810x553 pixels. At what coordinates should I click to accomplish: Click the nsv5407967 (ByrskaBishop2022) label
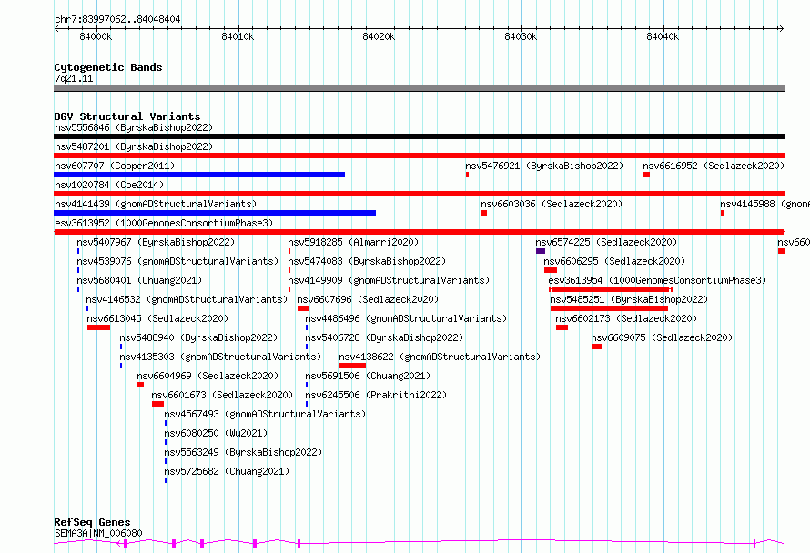click(x=156, y=242)
